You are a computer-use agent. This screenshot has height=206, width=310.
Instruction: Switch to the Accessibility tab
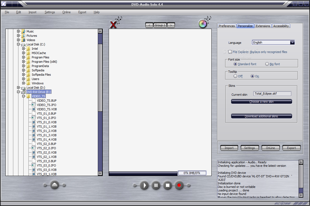(x=281, y=26)
